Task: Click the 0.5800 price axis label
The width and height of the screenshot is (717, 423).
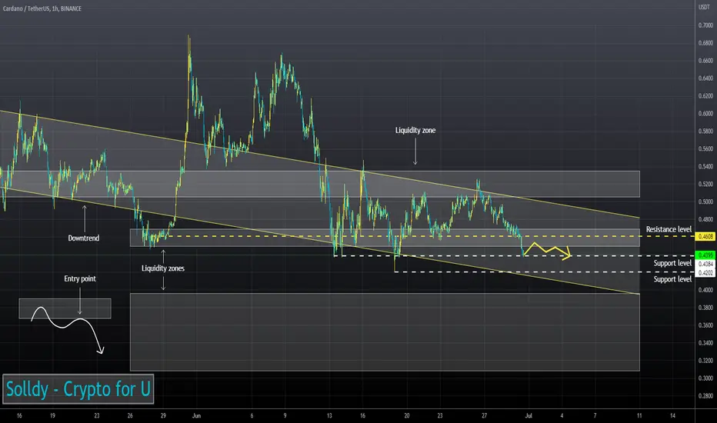Action: (x=705, y=132)
